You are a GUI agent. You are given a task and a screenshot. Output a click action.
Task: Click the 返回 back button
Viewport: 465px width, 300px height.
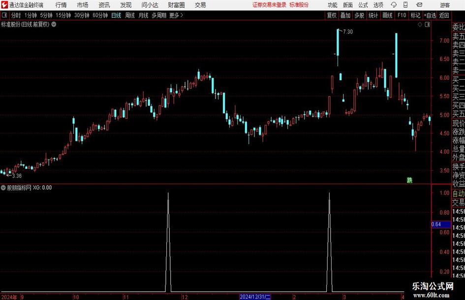point(444,15)
